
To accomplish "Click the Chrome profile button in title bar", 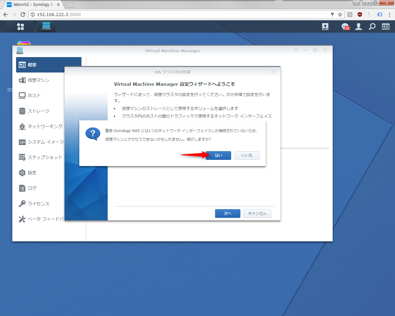I will [x=356, y=3].
